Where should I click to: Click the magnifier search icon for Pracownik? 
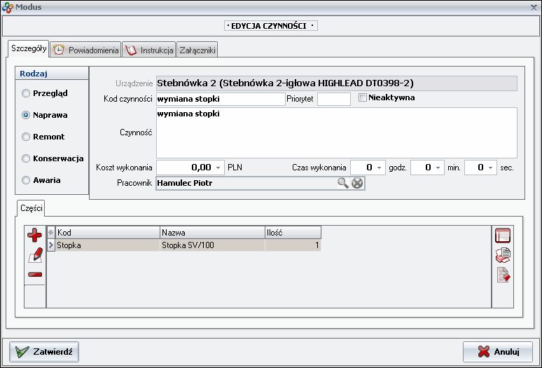coord(342,183)
